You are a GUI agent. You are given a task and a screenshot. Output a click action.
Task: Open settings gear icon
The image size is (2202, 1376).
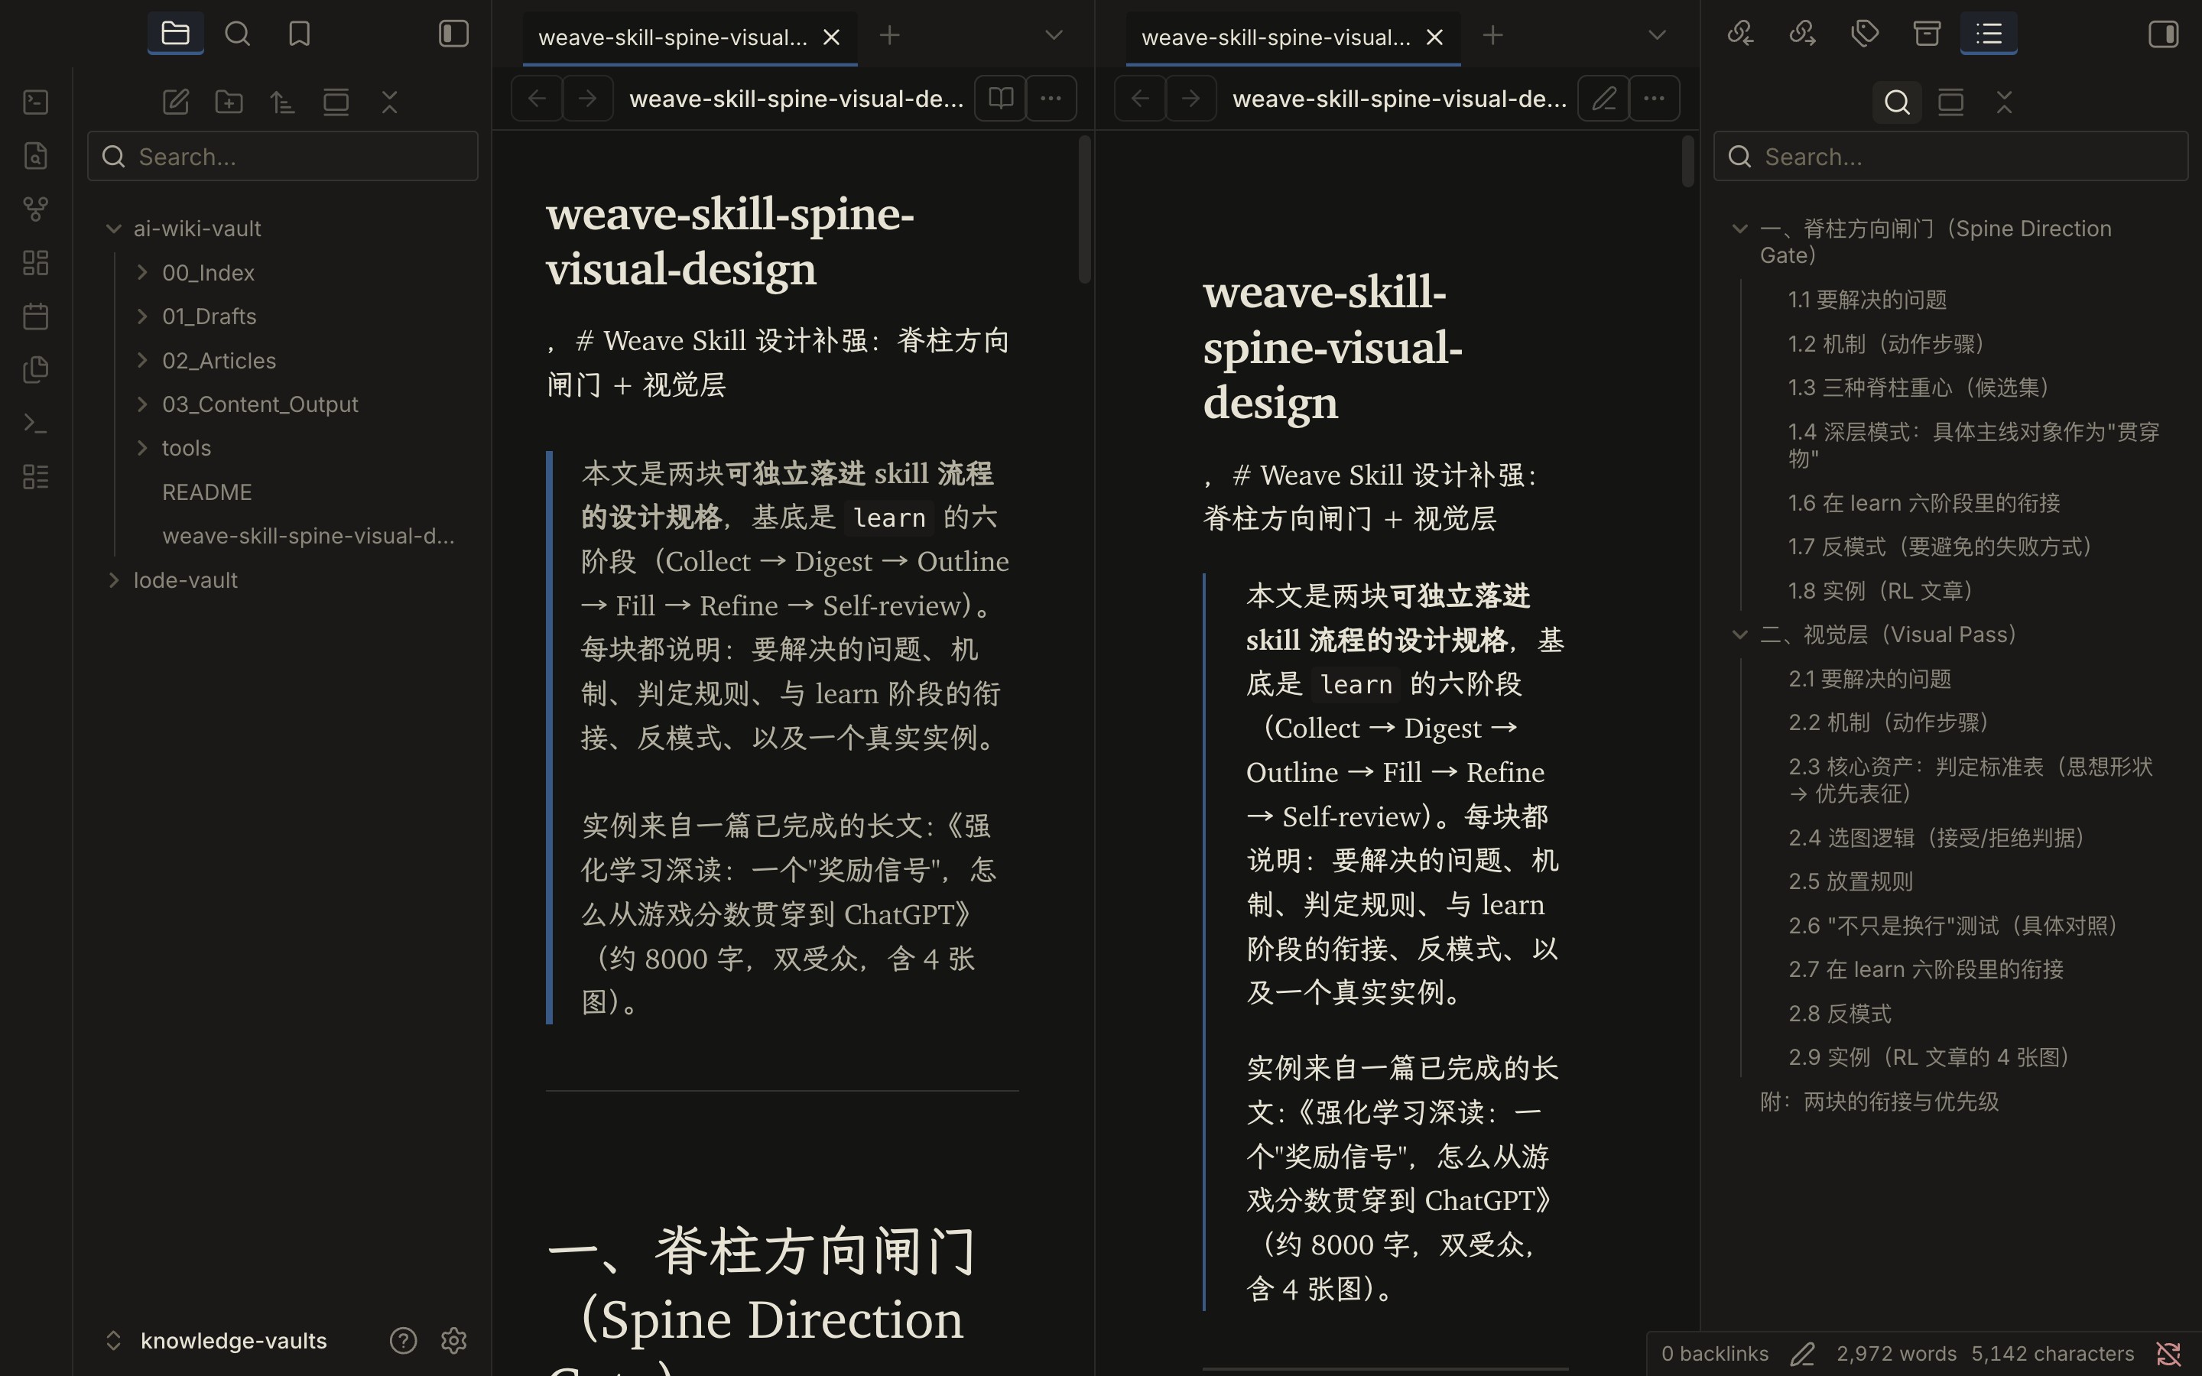pyautogui.click(x=453, y=1341)
